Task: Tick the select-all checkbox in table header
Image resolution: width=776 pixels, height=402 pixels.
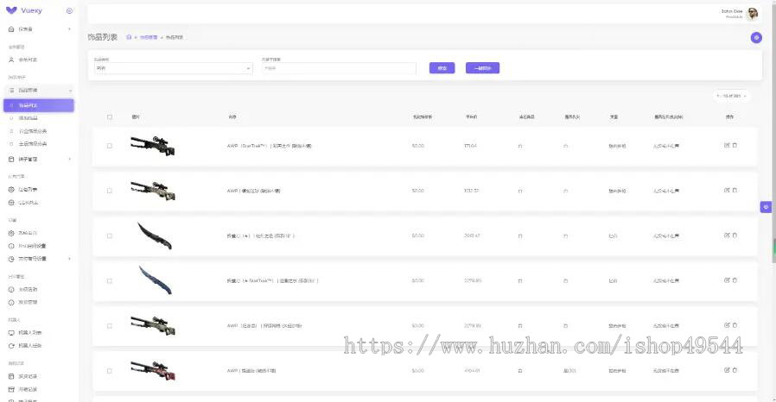Action: (x=110, y=117)
